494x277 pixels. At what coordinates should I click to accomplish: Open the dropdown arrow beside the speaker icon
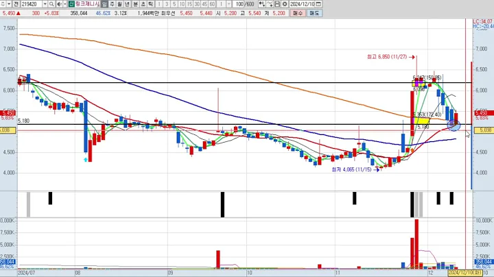tap(65, 4)
